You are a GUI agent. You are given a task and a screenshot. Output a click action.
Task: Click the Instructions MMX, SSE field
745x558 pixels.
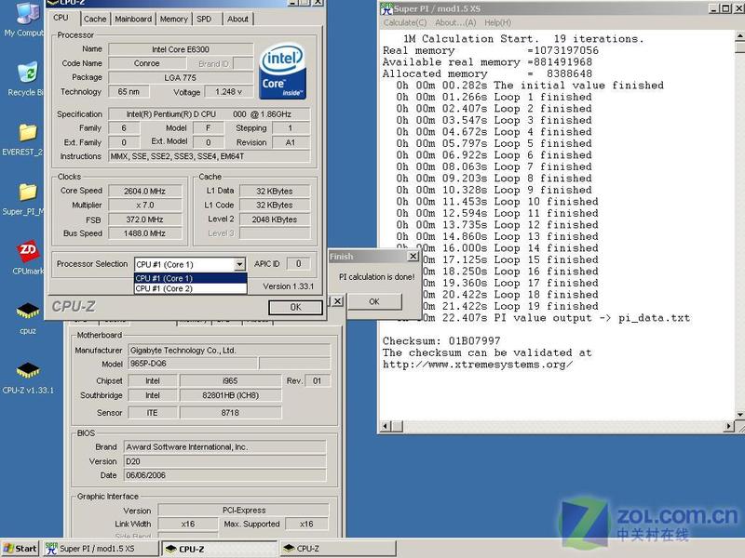(209, 156)
